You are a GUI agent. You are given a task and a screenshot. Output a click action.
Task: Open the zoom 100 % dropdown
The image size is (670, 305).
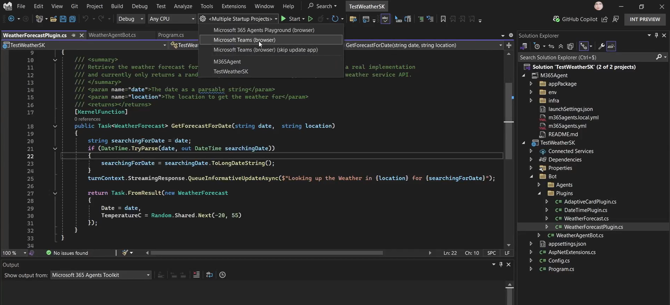pos(14,253)
